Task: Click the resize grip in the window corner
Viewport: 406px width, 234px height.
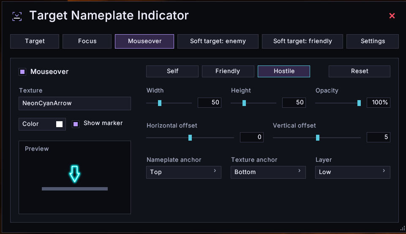Action: (403, 229)
